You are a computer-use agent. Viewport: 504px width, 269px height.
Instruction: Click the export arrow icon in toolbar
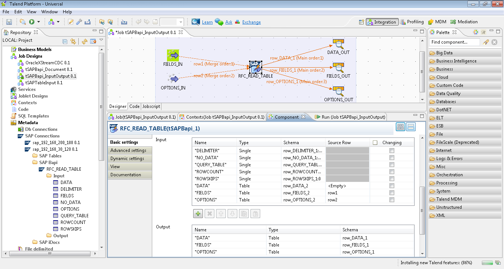tap(88, 22)
